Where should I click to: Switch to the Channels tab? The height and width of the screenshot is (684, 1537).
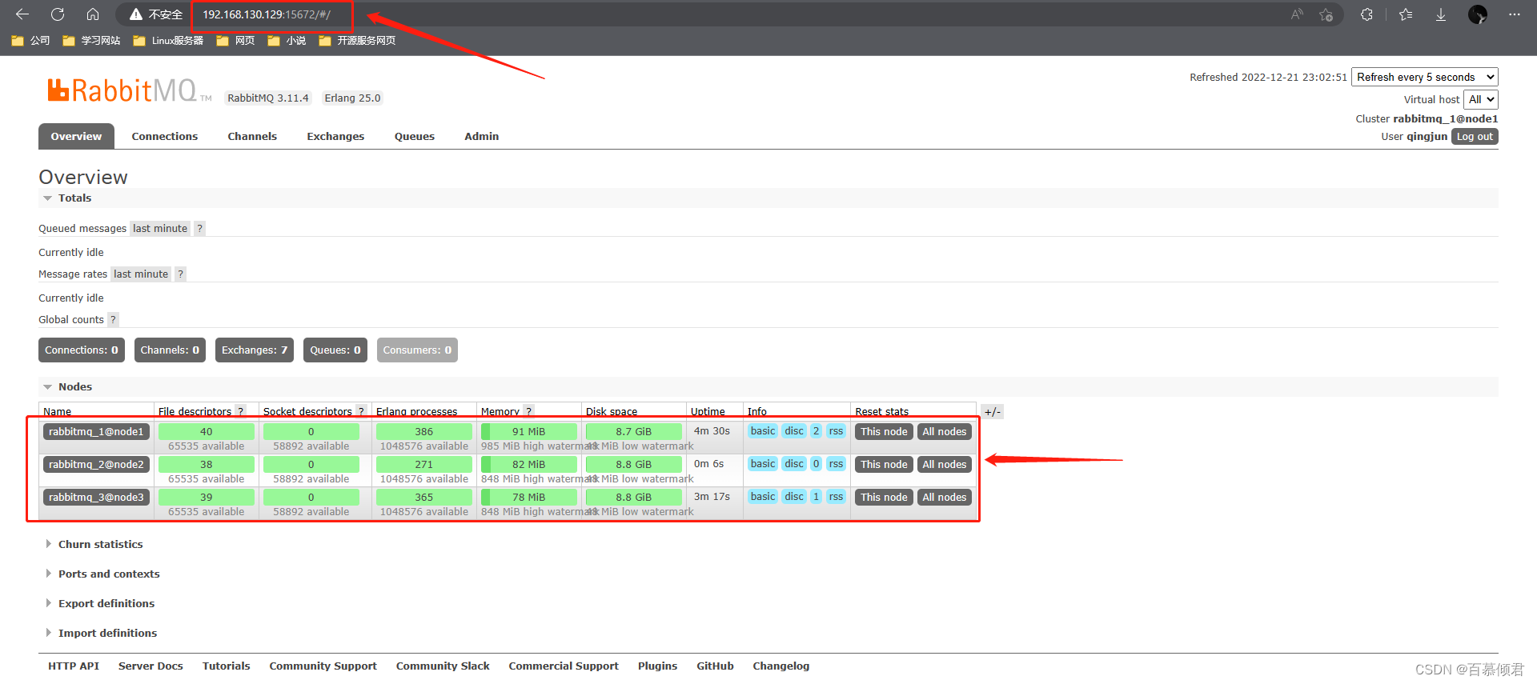252,137
